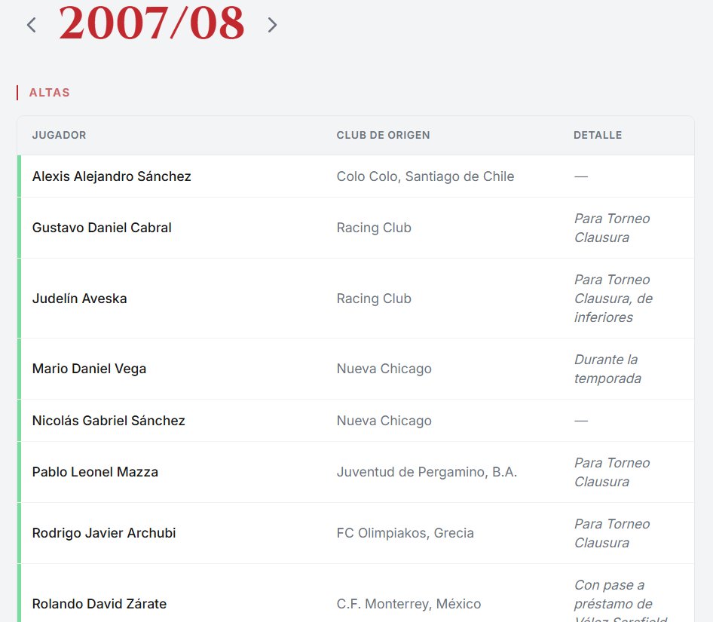Click the ALTAS section label

(49, 92)
